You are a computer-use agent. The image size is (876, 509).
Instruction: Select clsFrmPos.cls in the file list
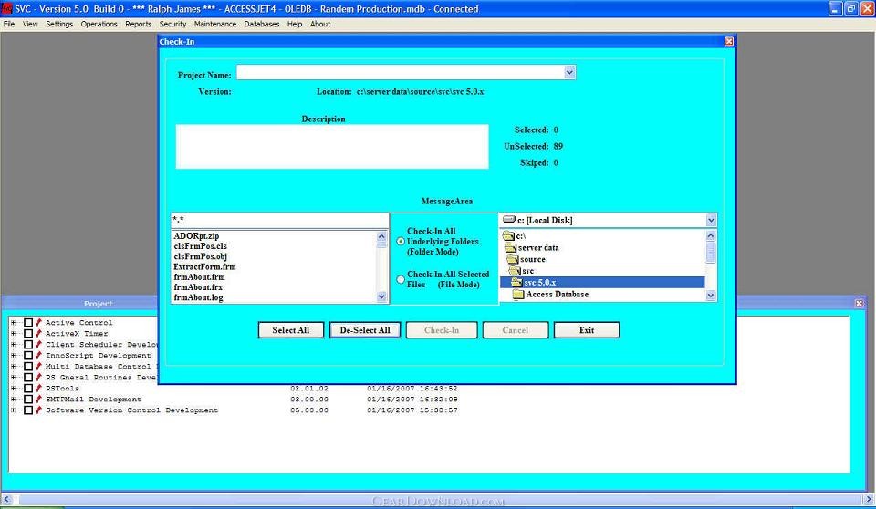[x=200, y=246]
